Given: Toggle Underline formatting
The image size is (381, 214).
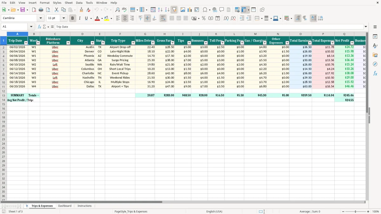Looking at the screenshot, I should click(x=86, y=18).
